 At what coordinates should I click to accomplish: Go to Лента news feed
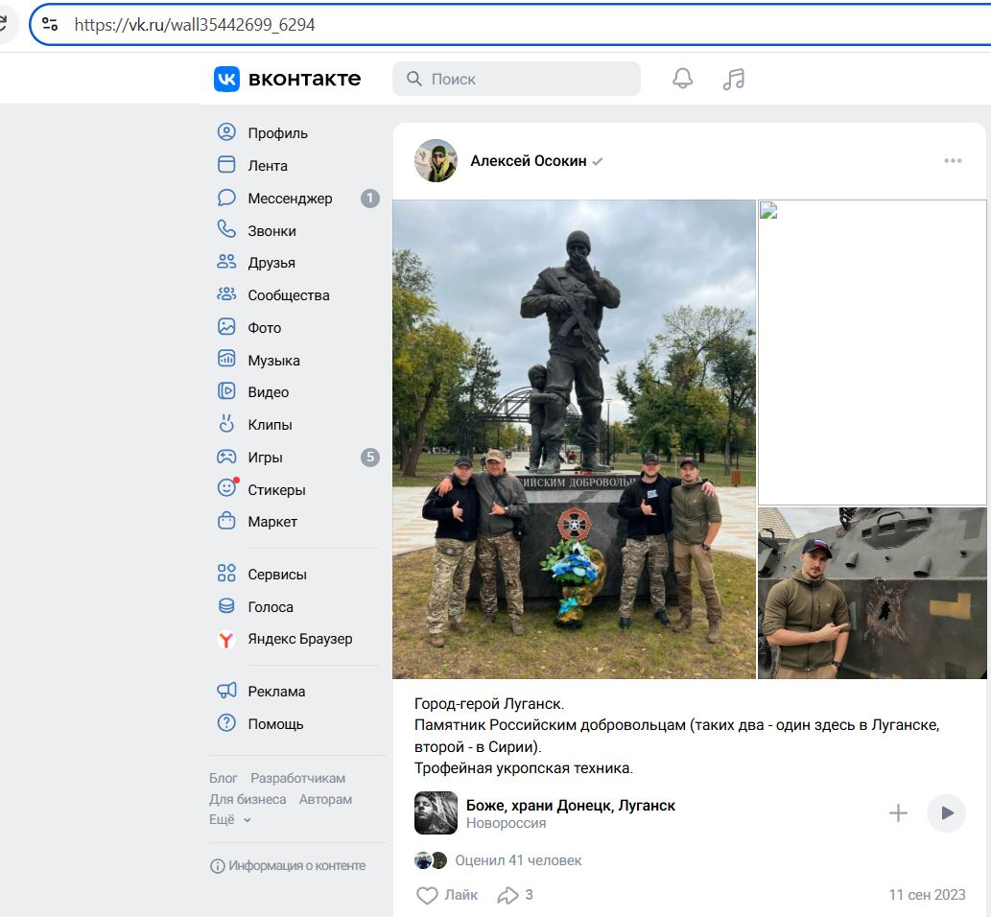pos(268,166)
